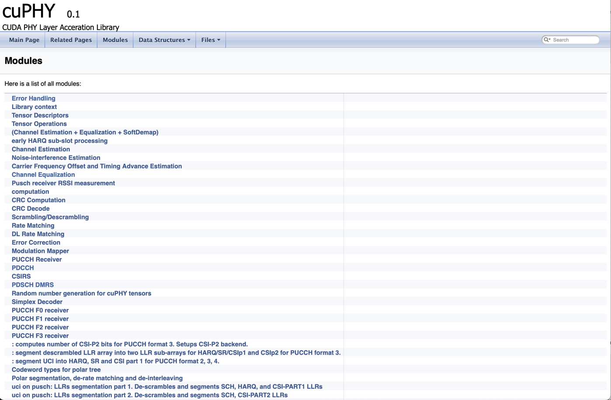The height and width of the screenshot is (400, 611).
Task: Open the Main Page tab
Action: coord(24,40)
